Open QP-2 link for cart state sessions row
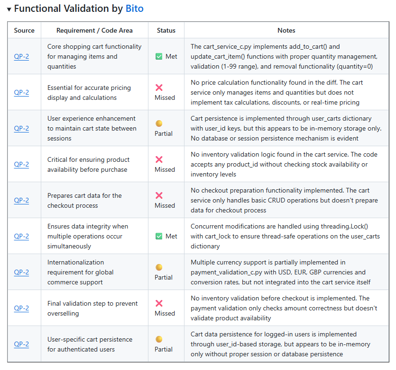 click(x=21, y=128)
